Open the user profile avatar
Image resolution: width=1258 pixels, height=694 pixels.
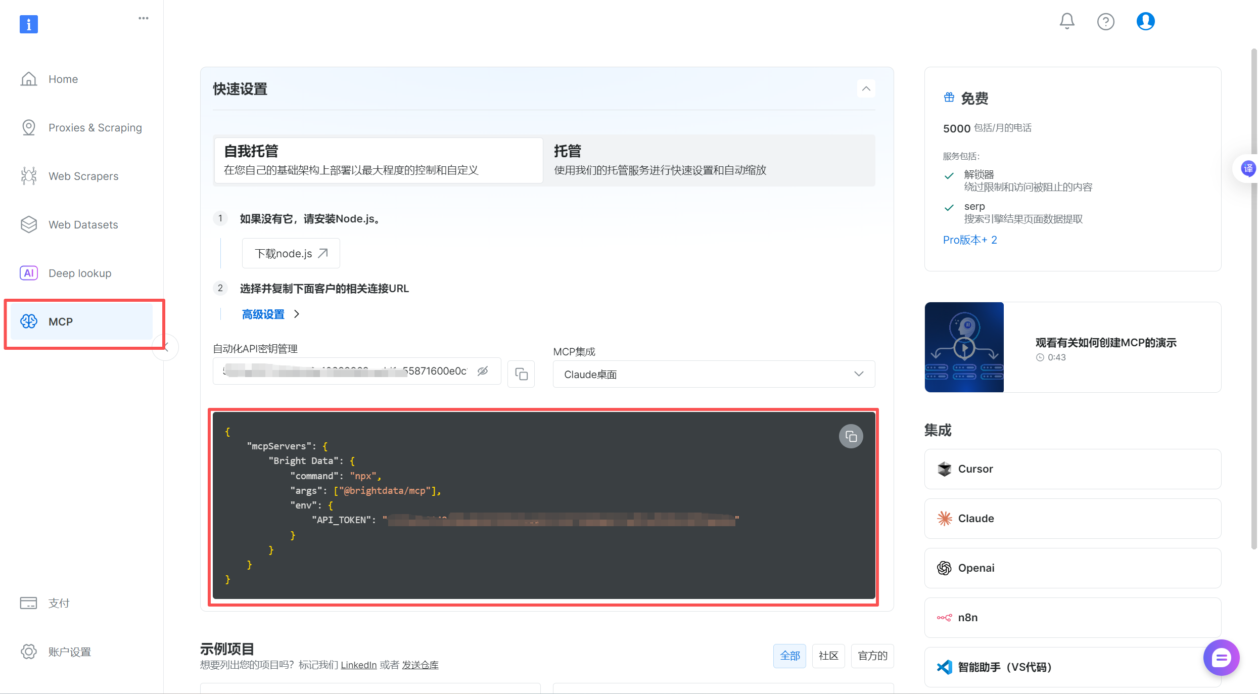(x=1145, y=21)
